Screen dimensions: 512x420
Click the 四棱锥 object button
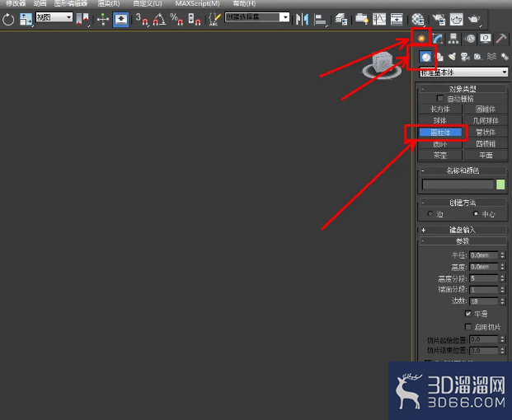[x=486, y=144]
